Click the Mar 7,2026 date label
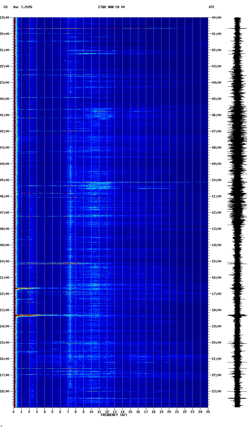Screen dimensions: 249x429 click(x=23, y=7)
